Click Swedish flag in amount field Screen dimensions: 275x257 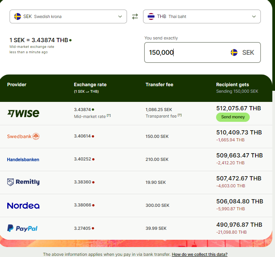(x=234, y=52)
